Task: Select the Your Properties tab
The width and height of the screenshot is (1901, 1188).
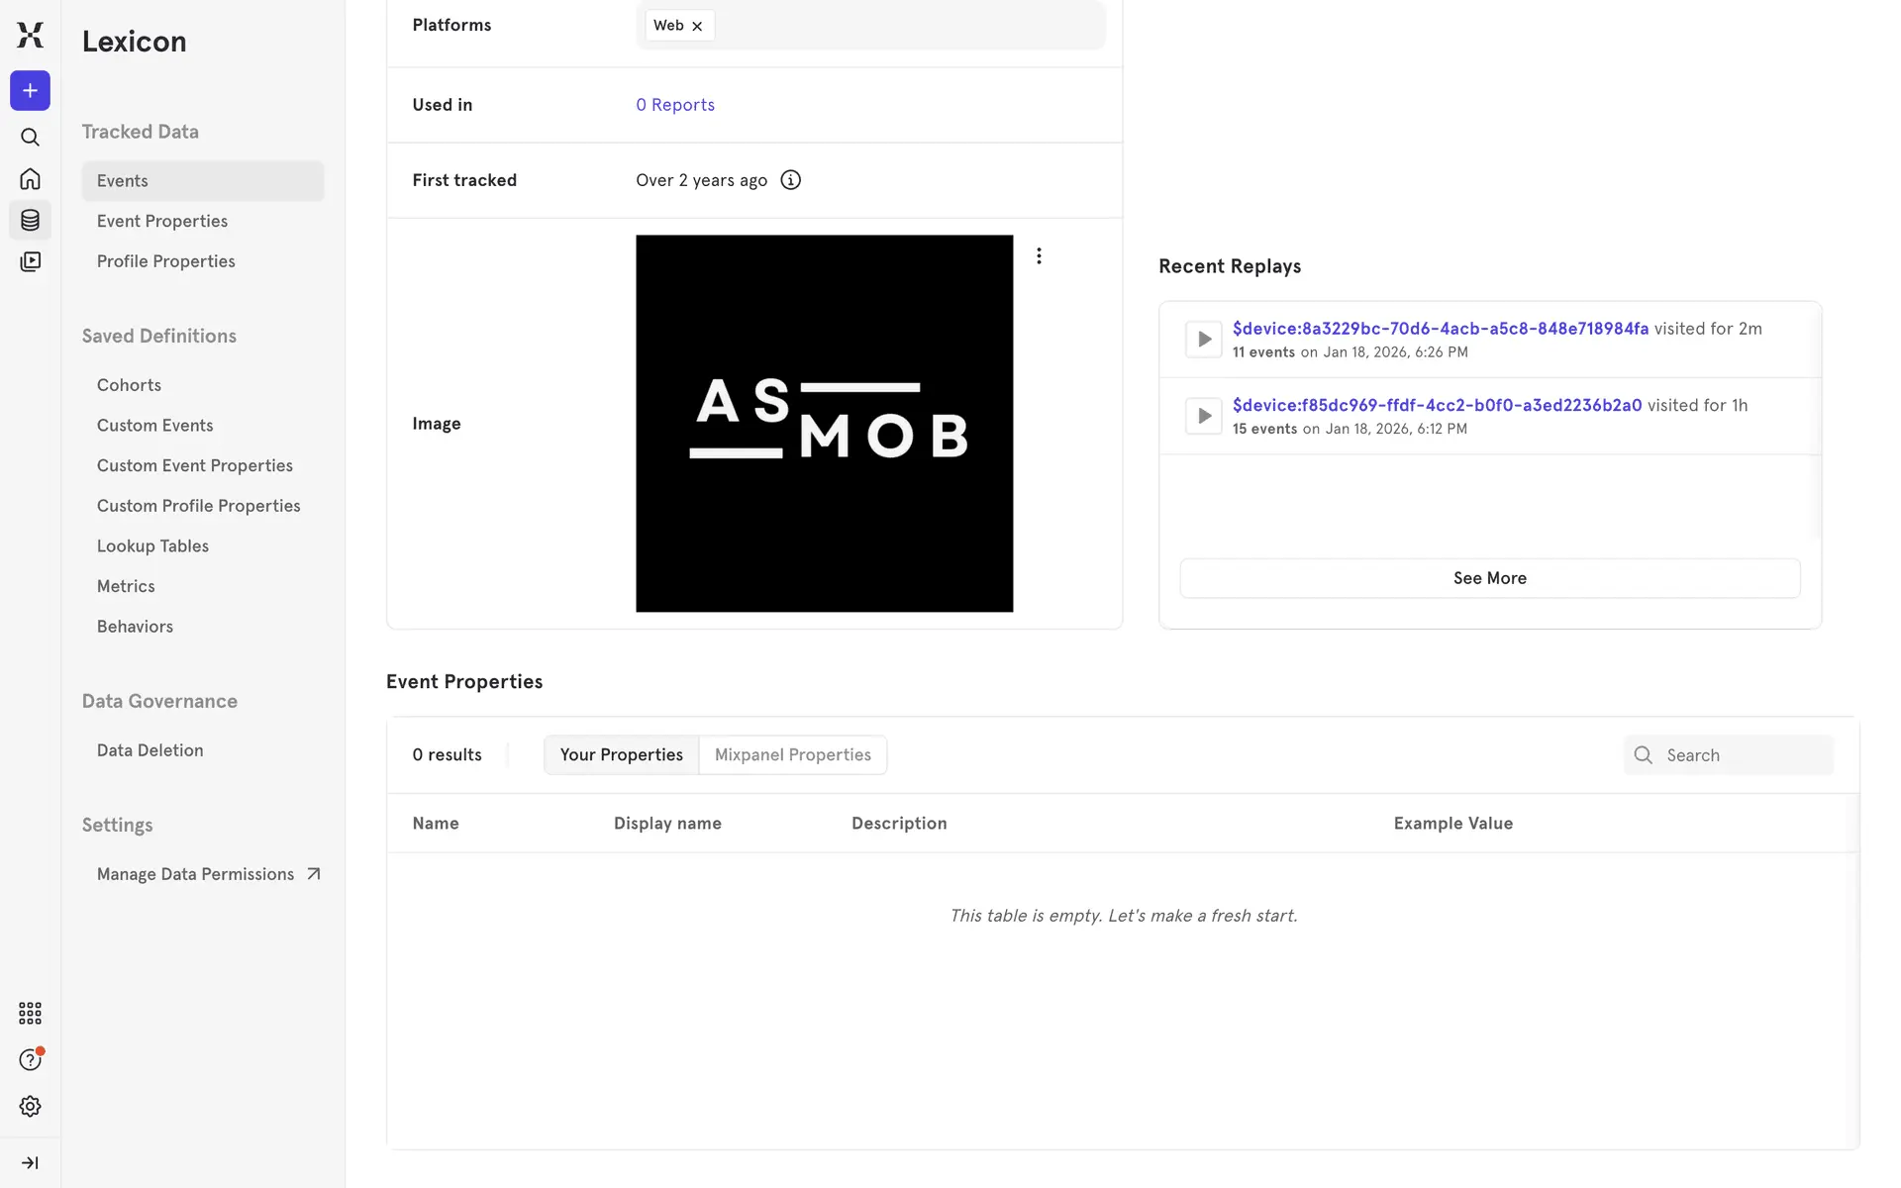Action: [x=621, y=754]
